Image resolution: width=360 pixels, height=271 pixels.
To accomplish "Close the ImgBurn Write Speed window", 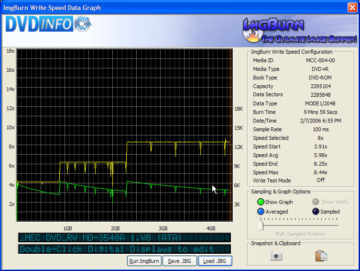I will [352, 7].
